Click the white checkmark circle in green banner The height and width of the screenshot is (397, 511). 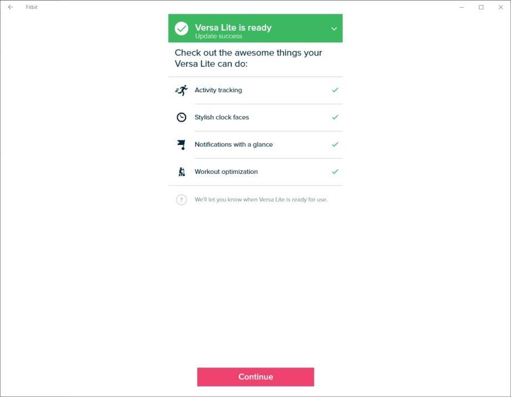click(x=182, y=28)
